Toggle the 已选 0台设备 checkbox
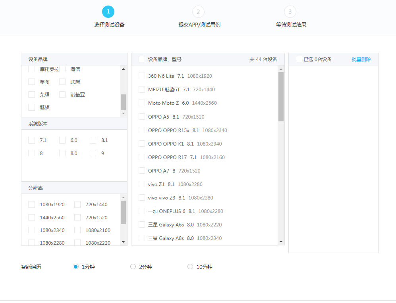 pyautogui.click(x=299, y=59)
